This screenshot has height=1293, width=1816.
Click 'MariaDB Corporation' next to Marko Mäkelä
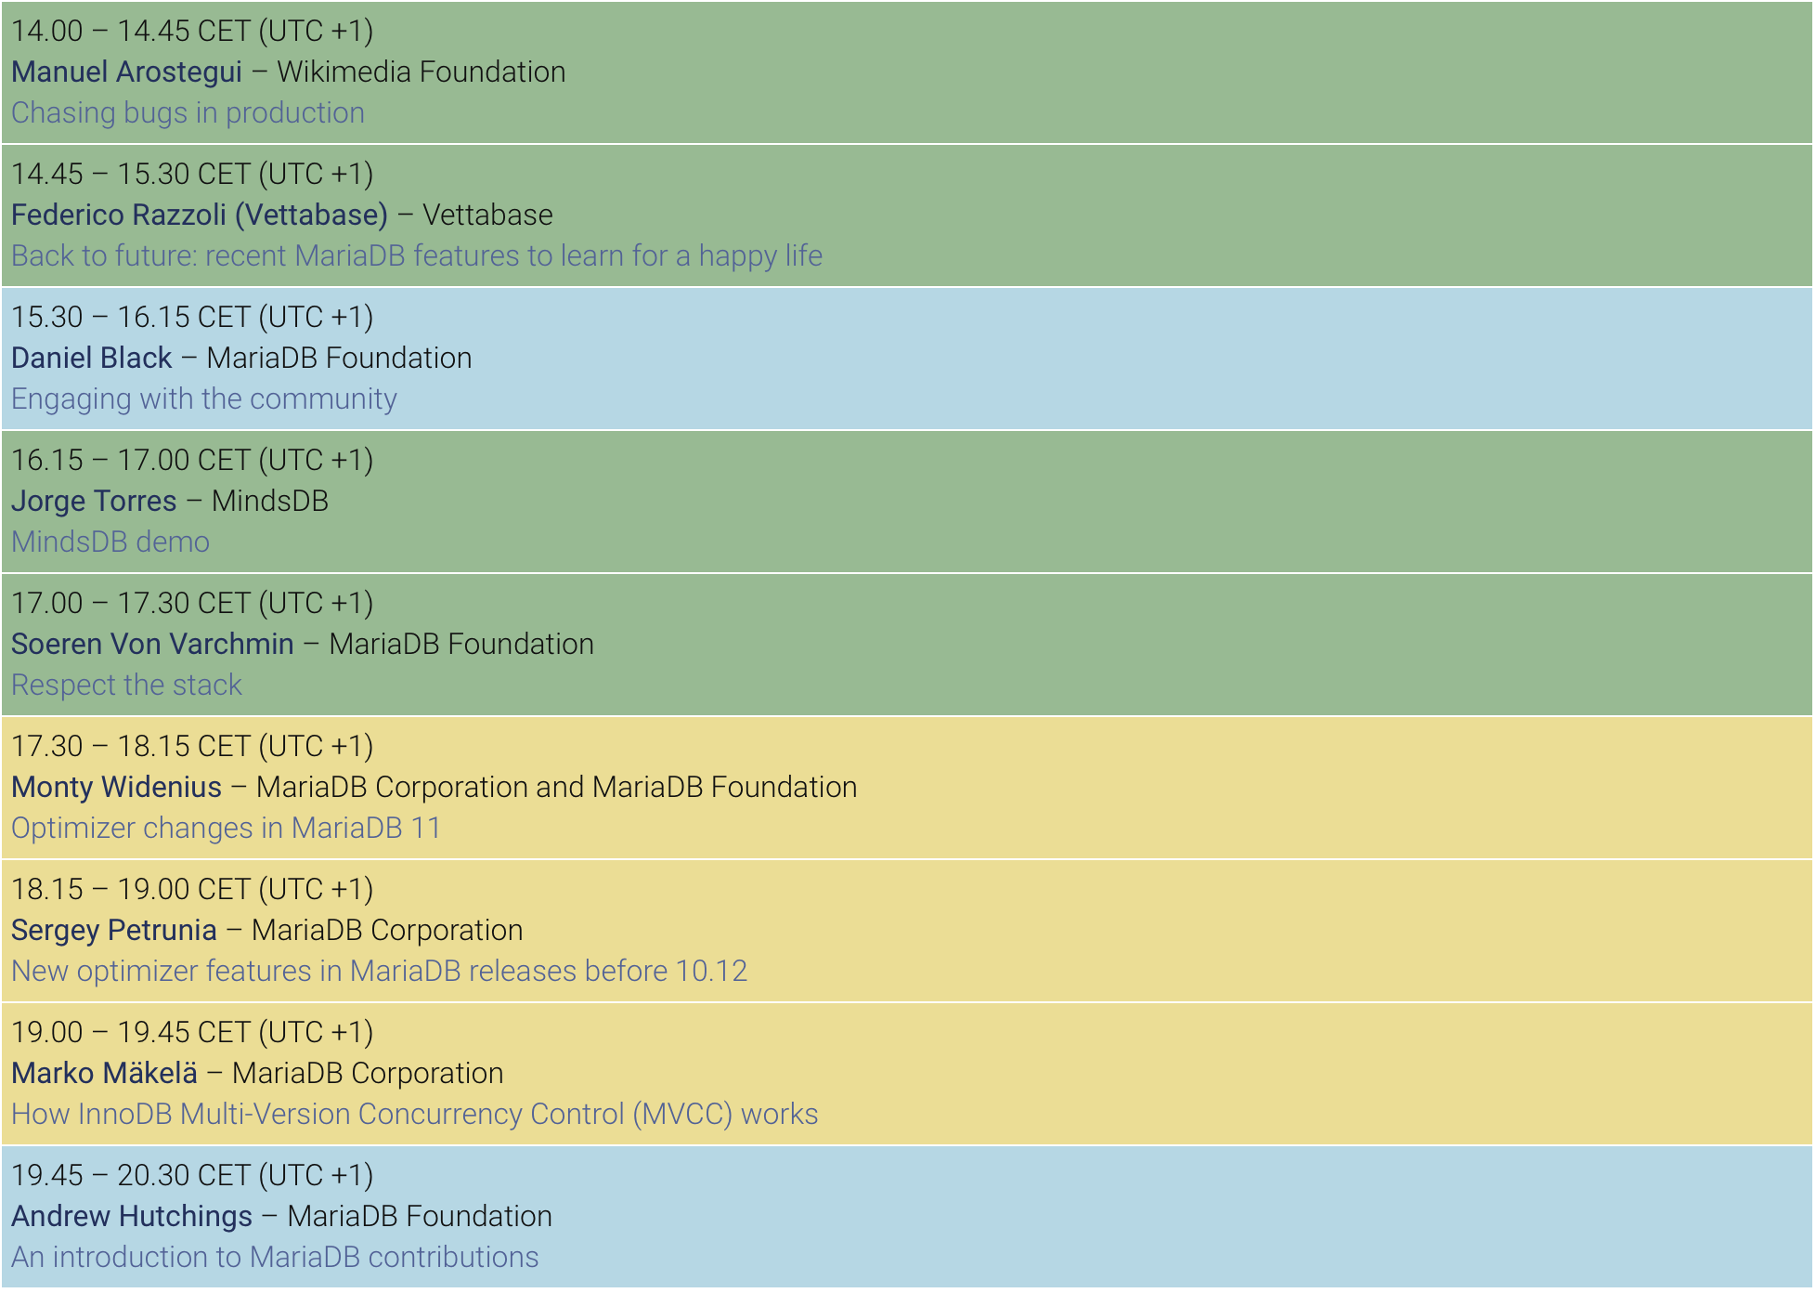(368, 1074)
